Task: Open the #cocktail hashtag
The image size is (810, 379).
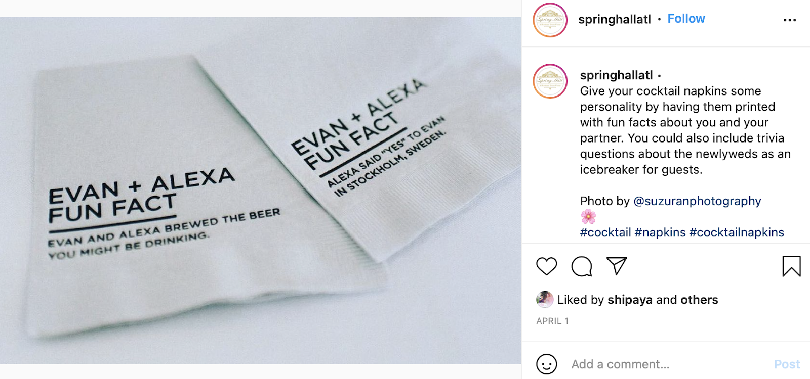Action: click(605, 232)
